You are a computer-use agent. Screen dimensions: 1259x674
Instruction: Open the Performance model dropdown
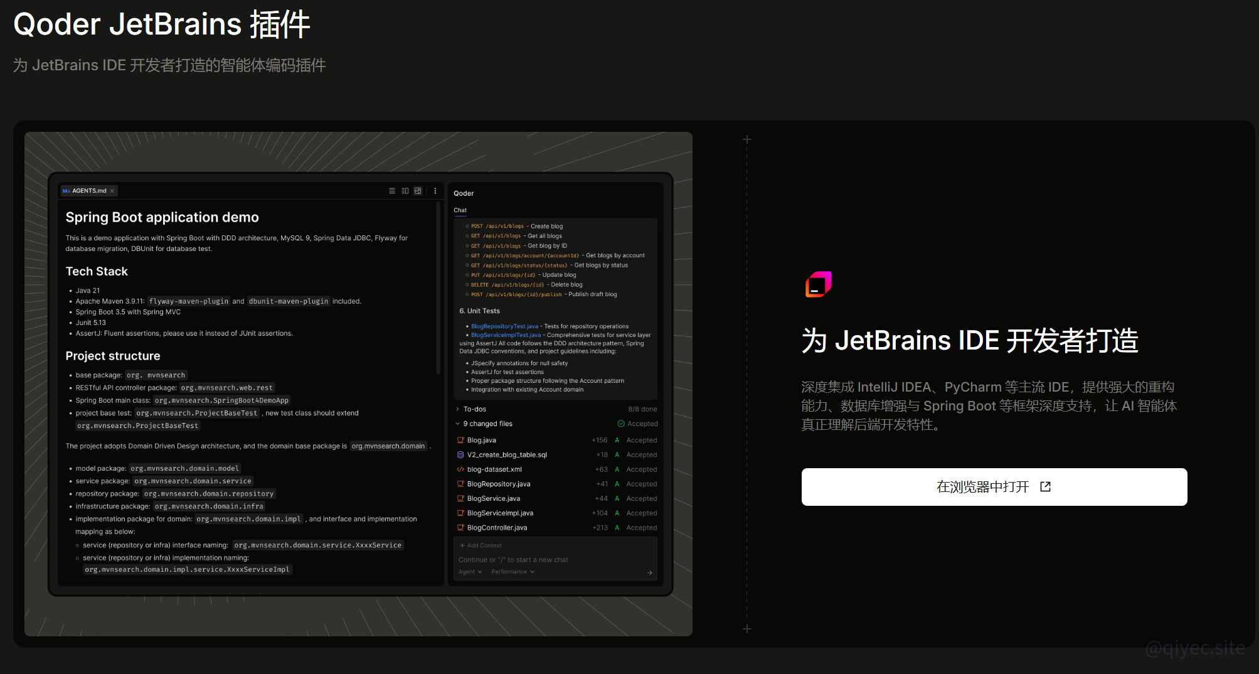(x=512, y=572)
